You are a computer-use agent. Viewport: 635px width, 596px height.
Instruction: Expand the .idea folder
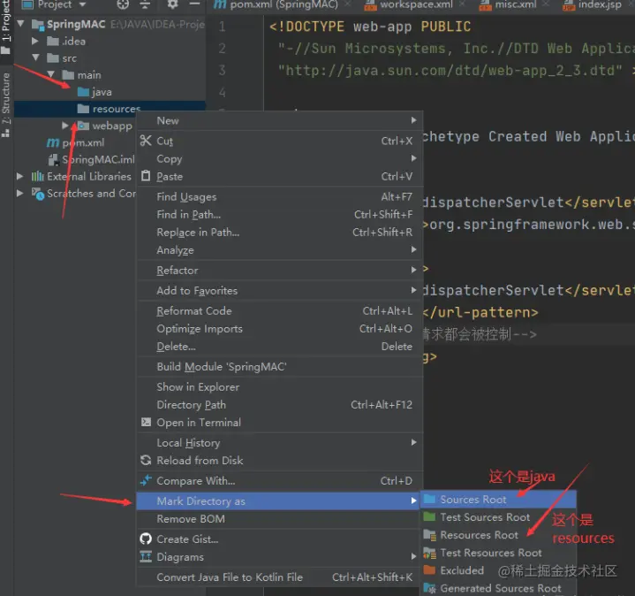tap(35, 41)
